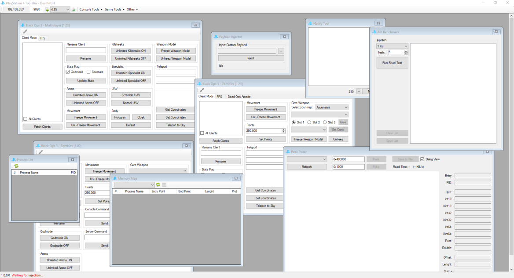Click the PlayStation icon in the Peek Poker title bar
Screen dimensions: 514x278
coord(288,152)
